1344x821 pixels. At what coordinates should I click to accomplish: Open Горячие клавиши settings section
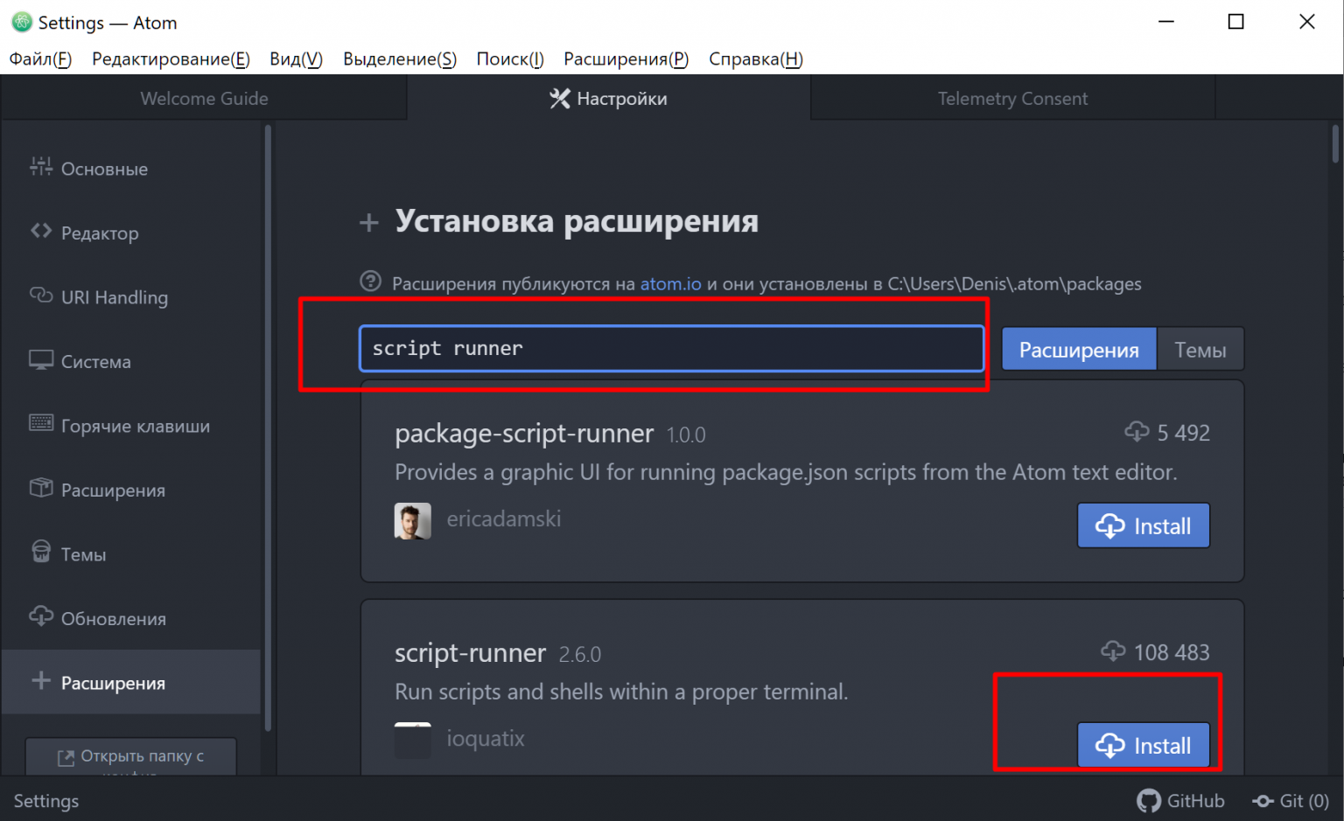[131, 426]
